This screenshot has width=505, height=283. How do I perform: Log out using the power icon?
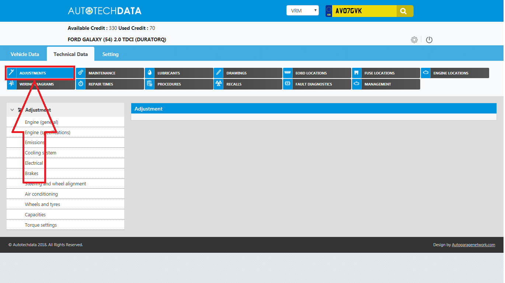429,40
